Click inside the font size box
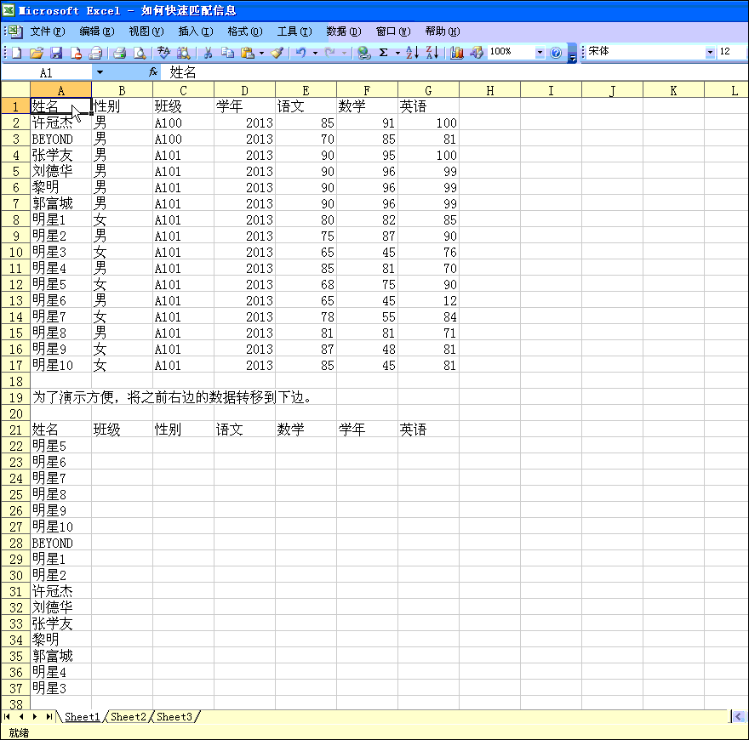The image size is (749, 740). pos(730,53)
